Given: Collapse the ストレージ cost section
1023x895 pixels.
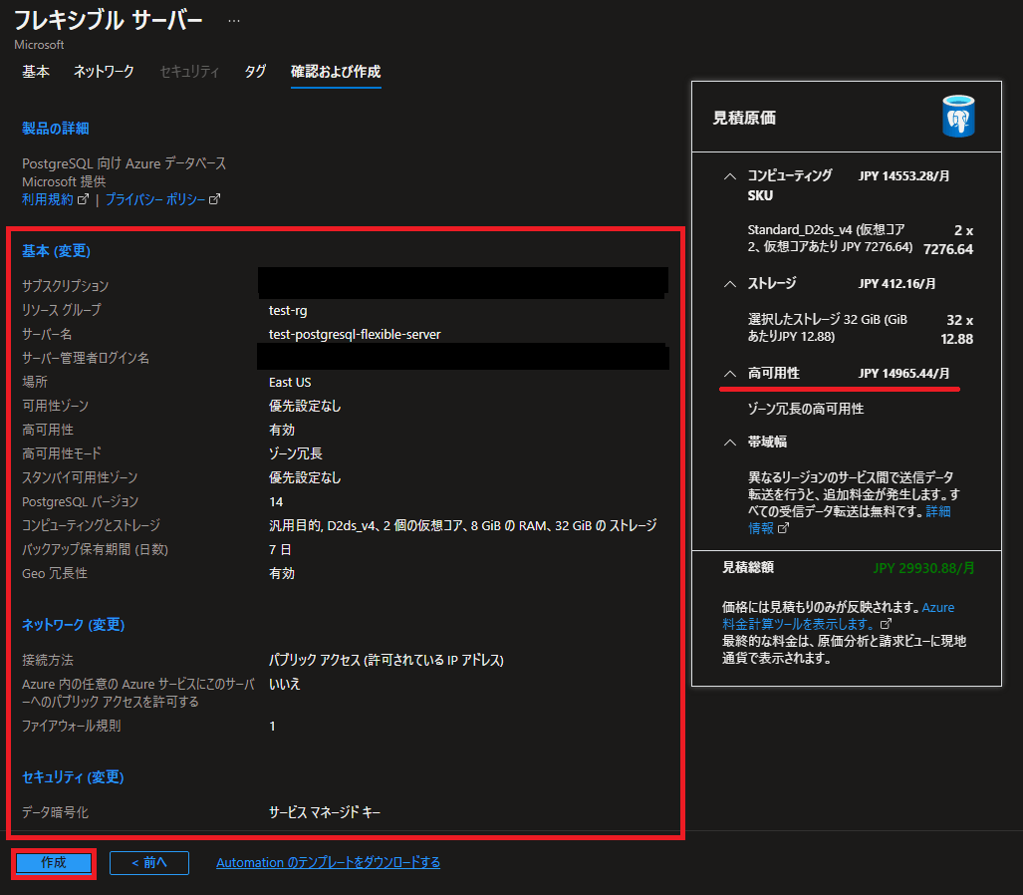Looking at the screenshot, I should pos(730,284).
